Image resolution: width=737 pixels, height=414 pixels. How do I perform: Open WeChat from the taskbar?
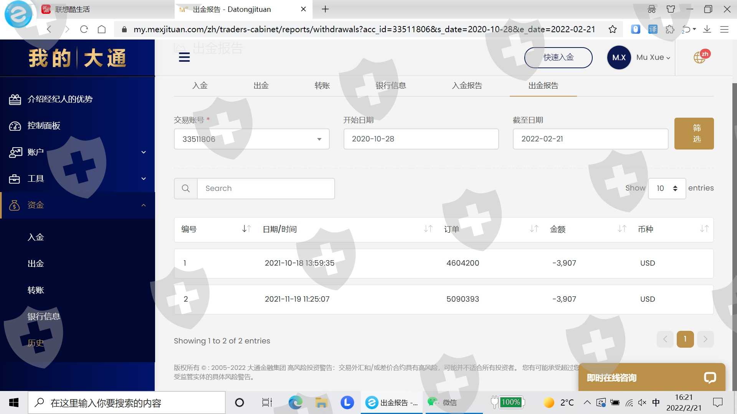click(x=442, y=402)
